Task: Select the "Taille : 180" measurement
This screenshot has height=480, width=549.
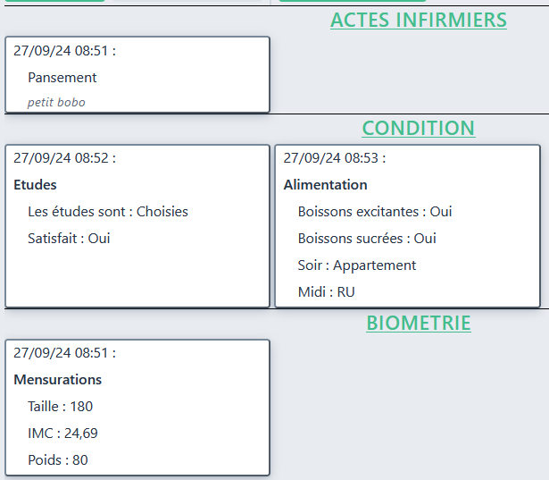Action: point(60,407)
